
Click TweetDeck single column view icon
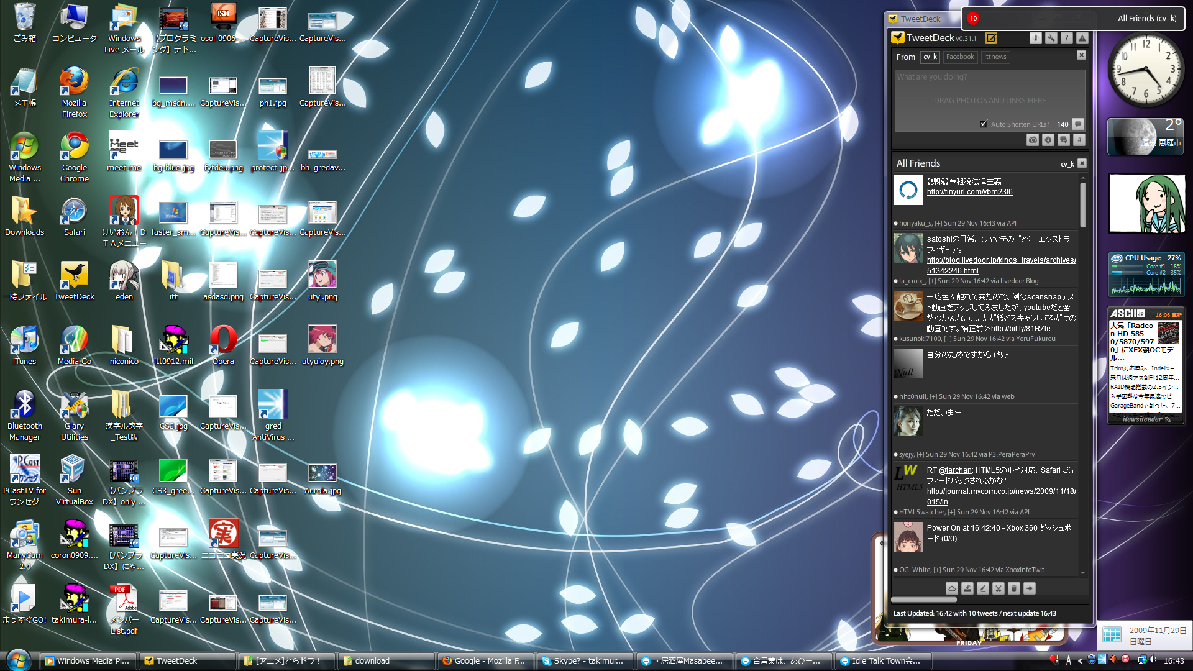pos(1035,38)
